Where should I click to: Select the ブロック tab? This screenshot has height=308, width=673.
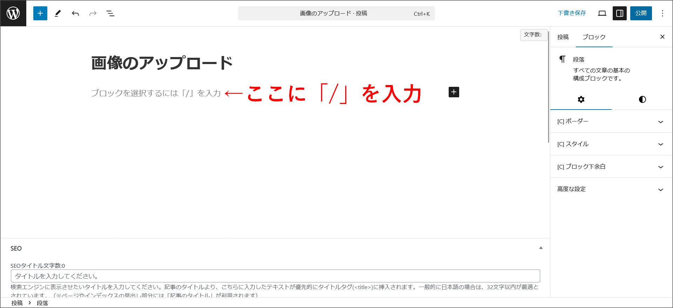tap(594, 37)
